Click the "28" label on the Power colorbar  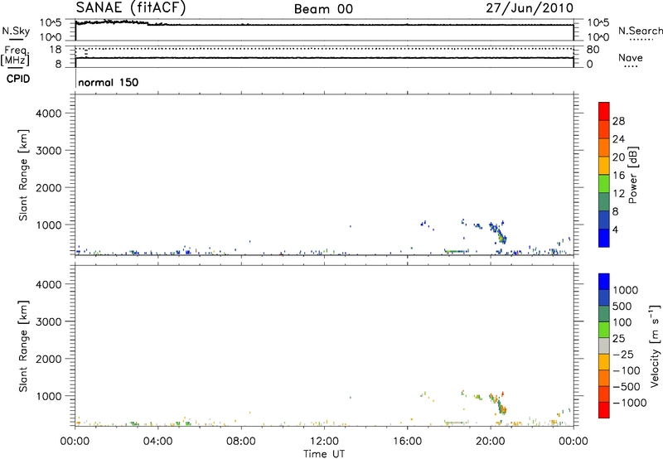[618, 121]
